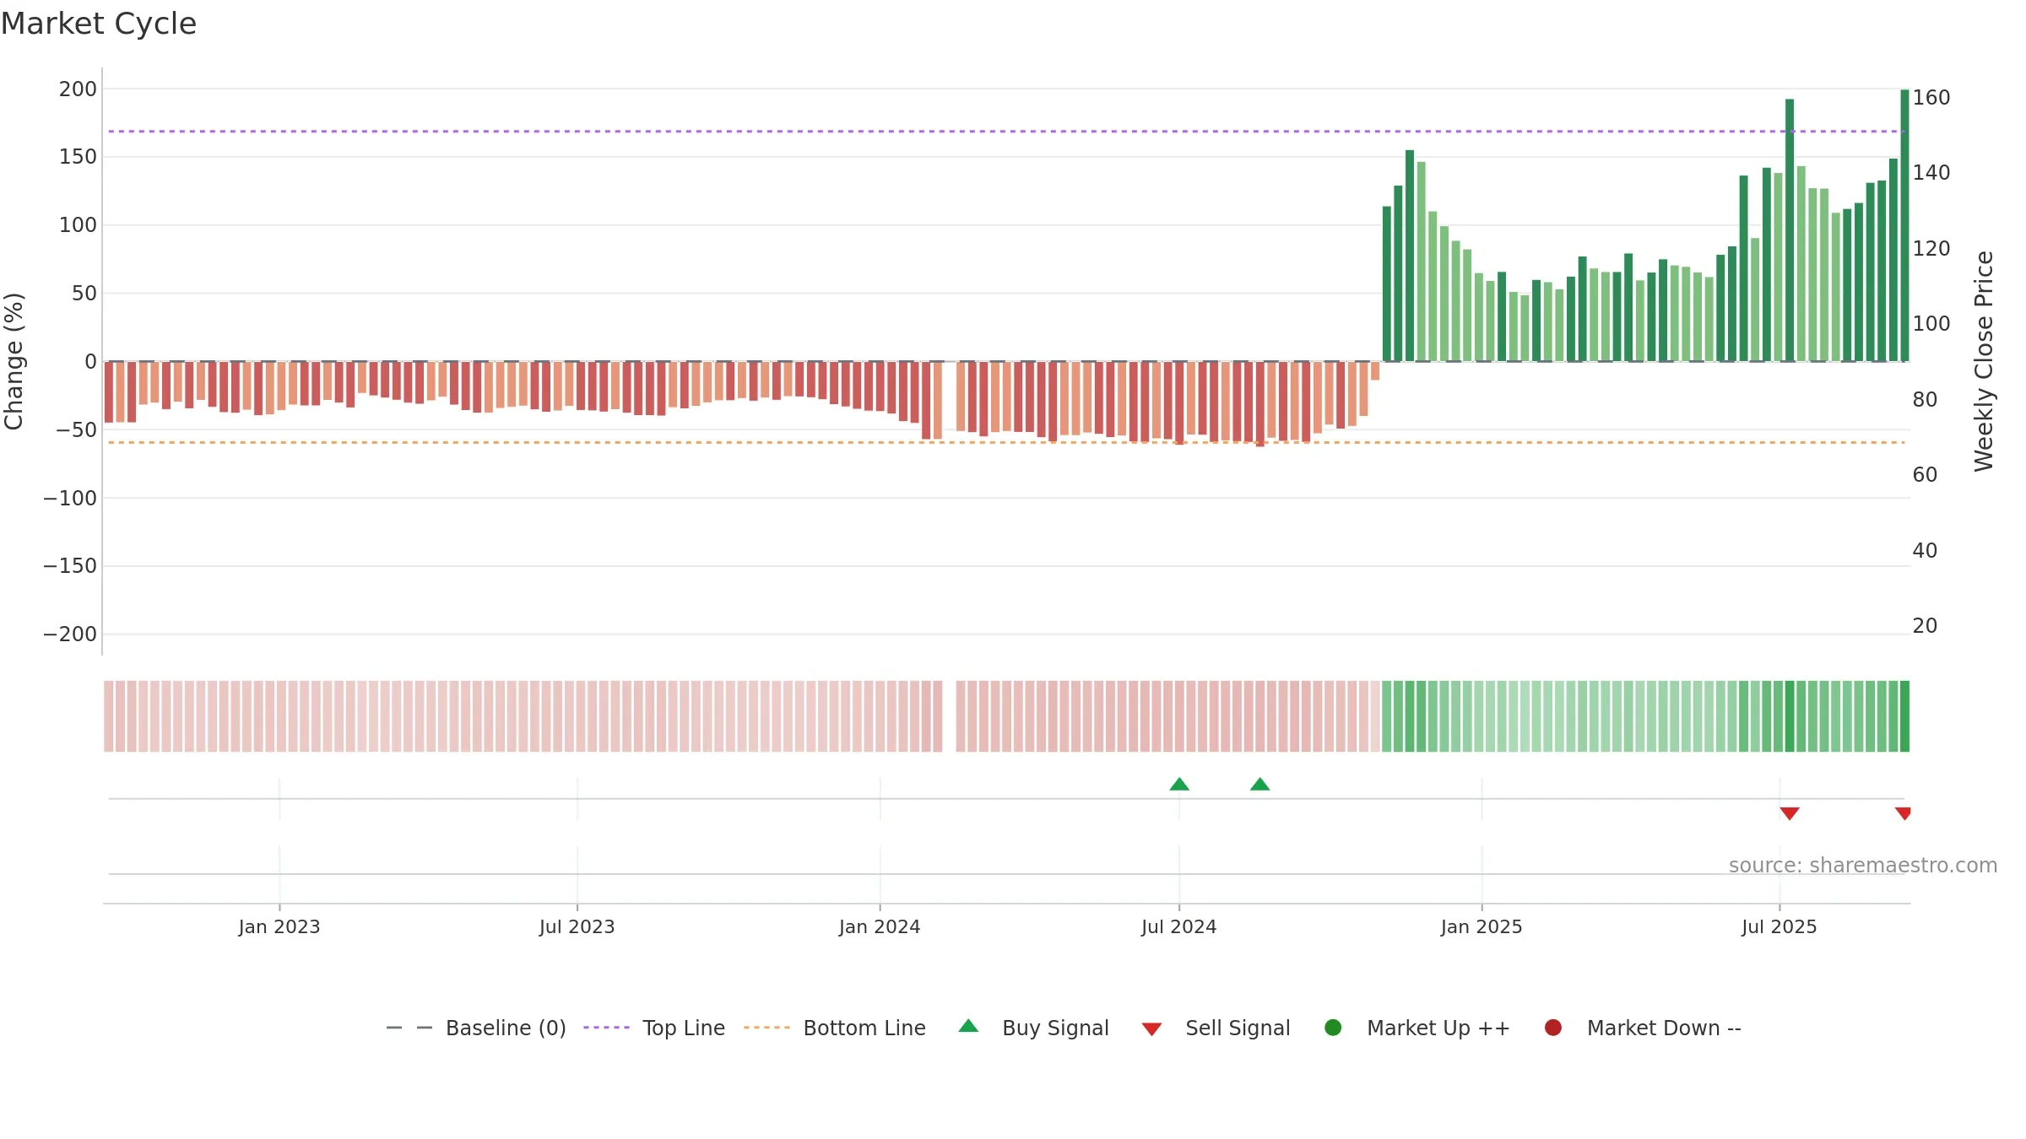Click the 160 tick on price axis
This screenshot has width=2026, height=1139.
tap(1931, 98)
